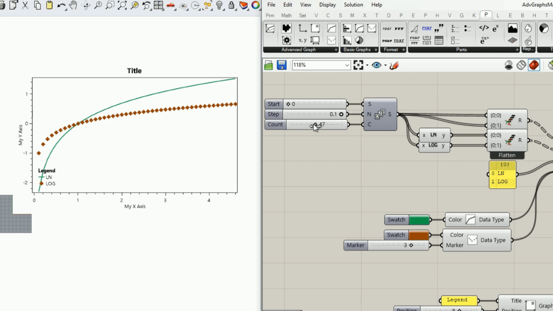Screen dimensions: 553x311
Task: Open the 118% zoom level dropdown
Action: pos(347,65)
